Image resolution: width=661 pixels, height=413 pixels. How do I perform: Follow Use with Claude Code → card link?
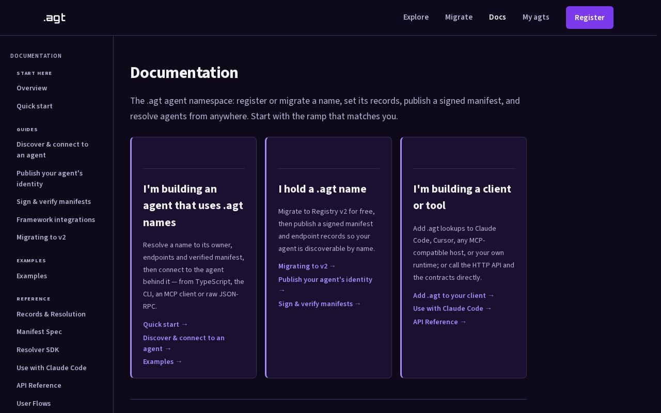[x=452, y=309]
